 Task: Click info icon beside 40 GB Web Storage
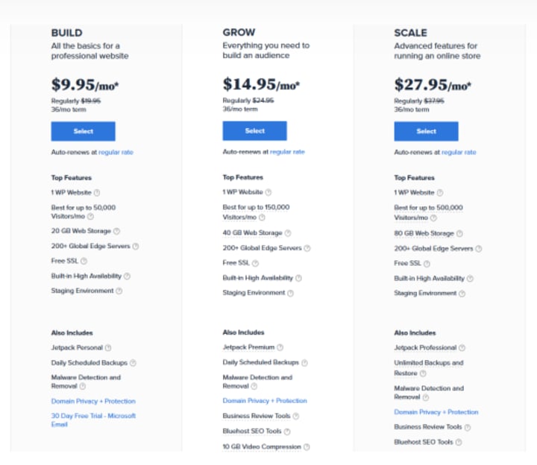click(288, 233)
